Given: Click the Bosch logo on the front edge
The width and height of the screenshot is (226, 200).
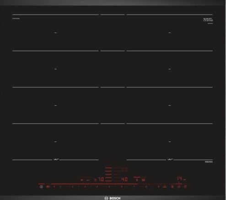Looking at the screenshot, I should click(113, 198).
